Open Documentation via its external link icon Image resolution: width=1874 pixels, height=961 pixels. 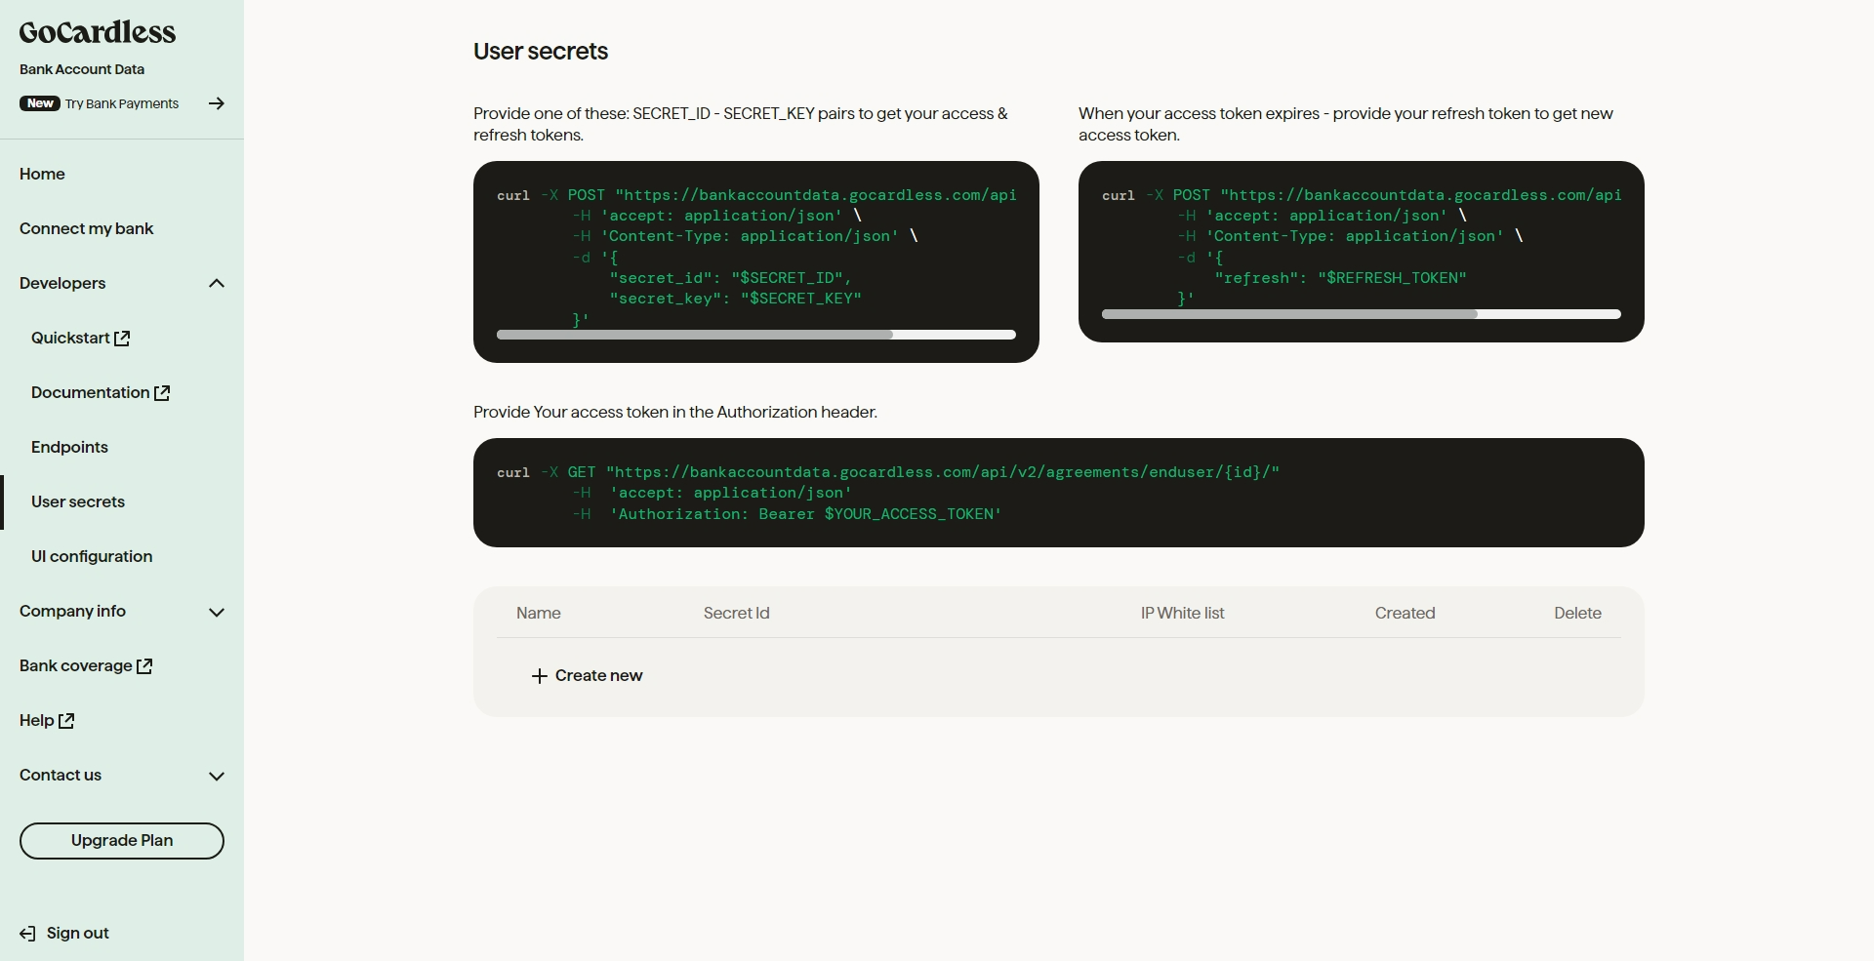tap(163, 392)
